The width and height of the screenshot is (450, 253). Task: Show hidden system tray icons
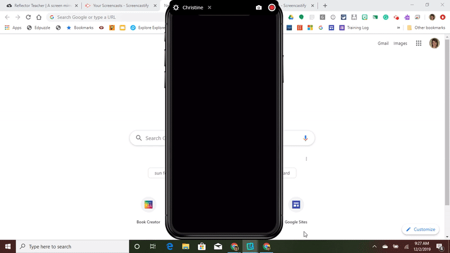coord(374,246)
